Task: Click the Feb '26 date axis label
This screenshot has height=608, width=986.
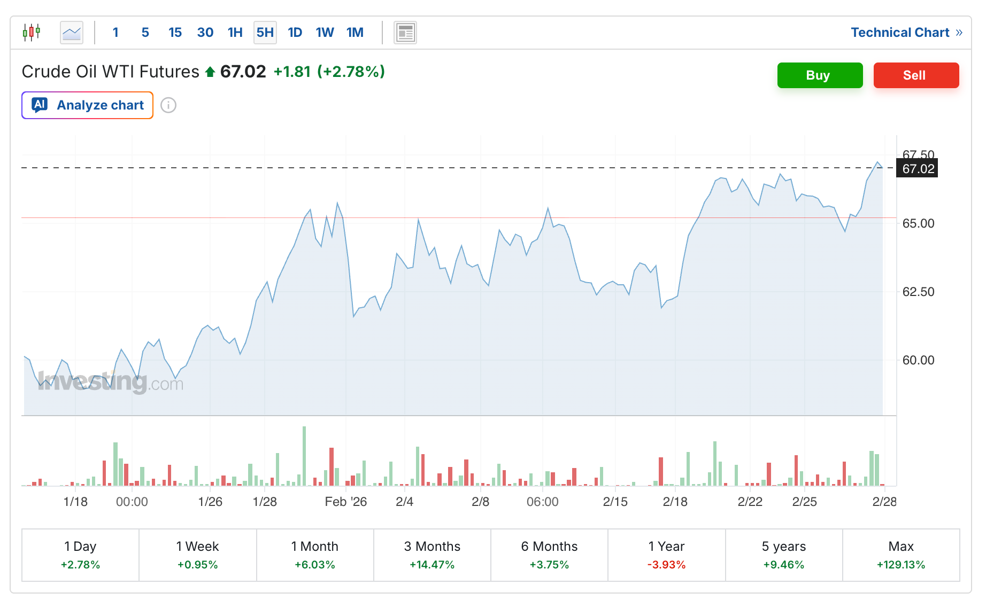Action: pos(346,502)
